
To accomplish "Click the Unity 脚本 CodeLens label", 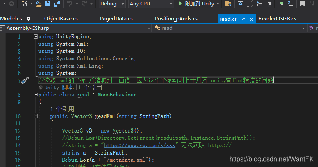I will point(59,88).
